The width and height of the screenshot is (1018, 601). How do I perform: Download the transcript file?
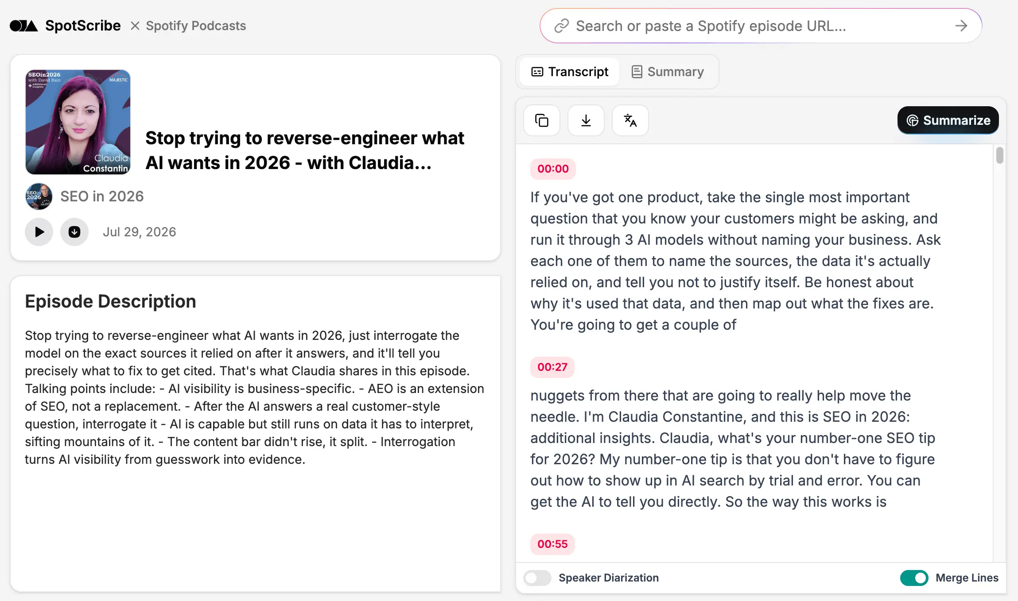[586, 120]
